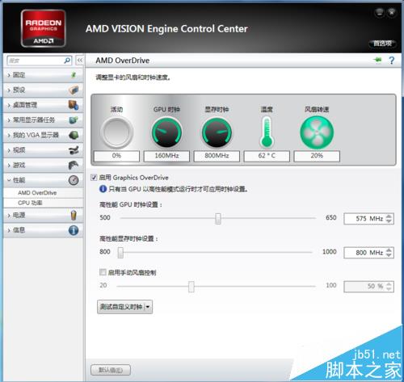Click the 0% activity readout
Screen dimensions: 404x382
(x=116, y=156)
